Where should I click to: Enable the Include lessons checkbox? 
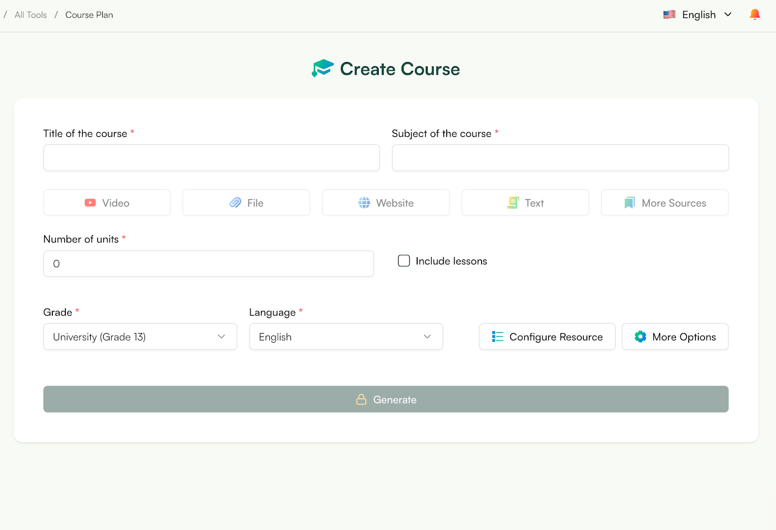click(404, 260)
